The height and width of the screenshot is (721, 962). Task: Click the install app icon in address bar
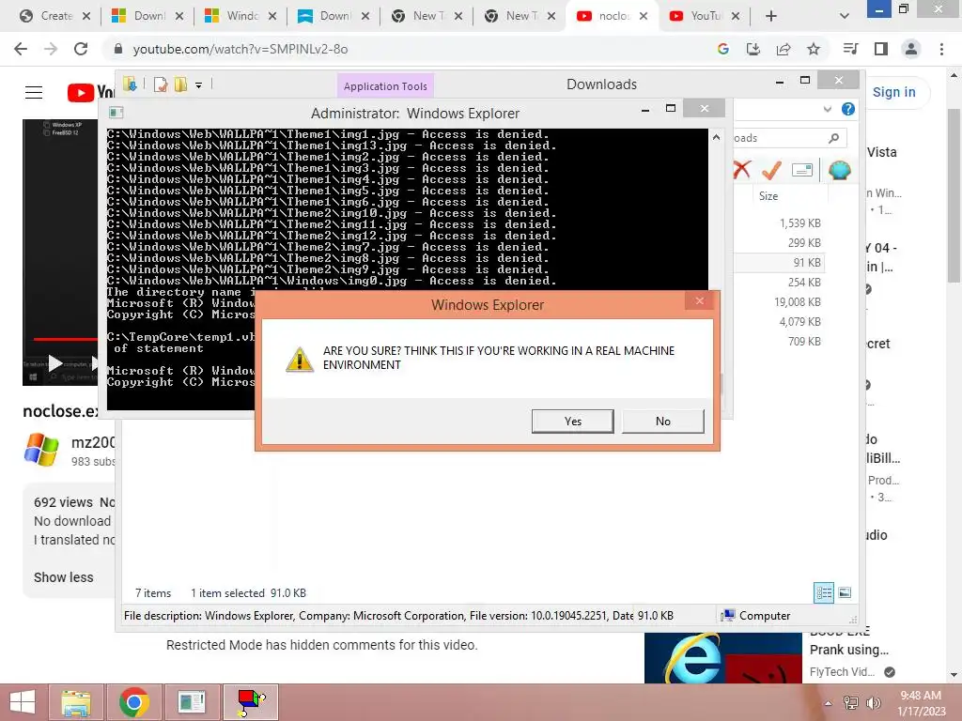point(753,49)
